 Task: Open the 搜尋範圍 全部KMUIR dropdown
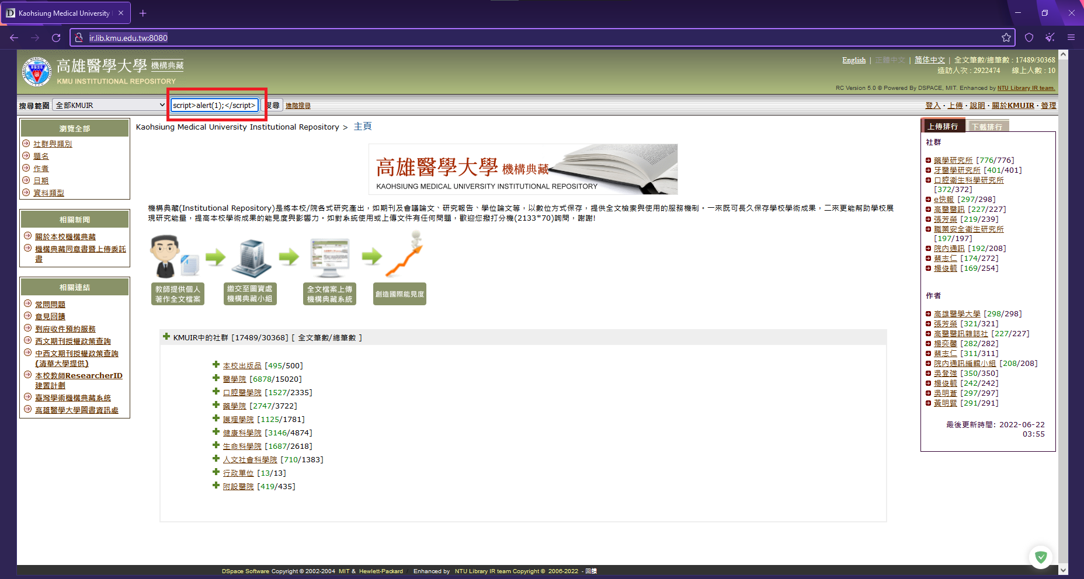[x=110, y=105]
